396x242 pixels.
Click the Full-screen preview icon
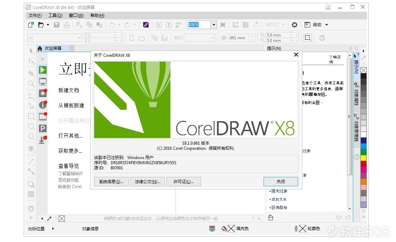point(223,25)
